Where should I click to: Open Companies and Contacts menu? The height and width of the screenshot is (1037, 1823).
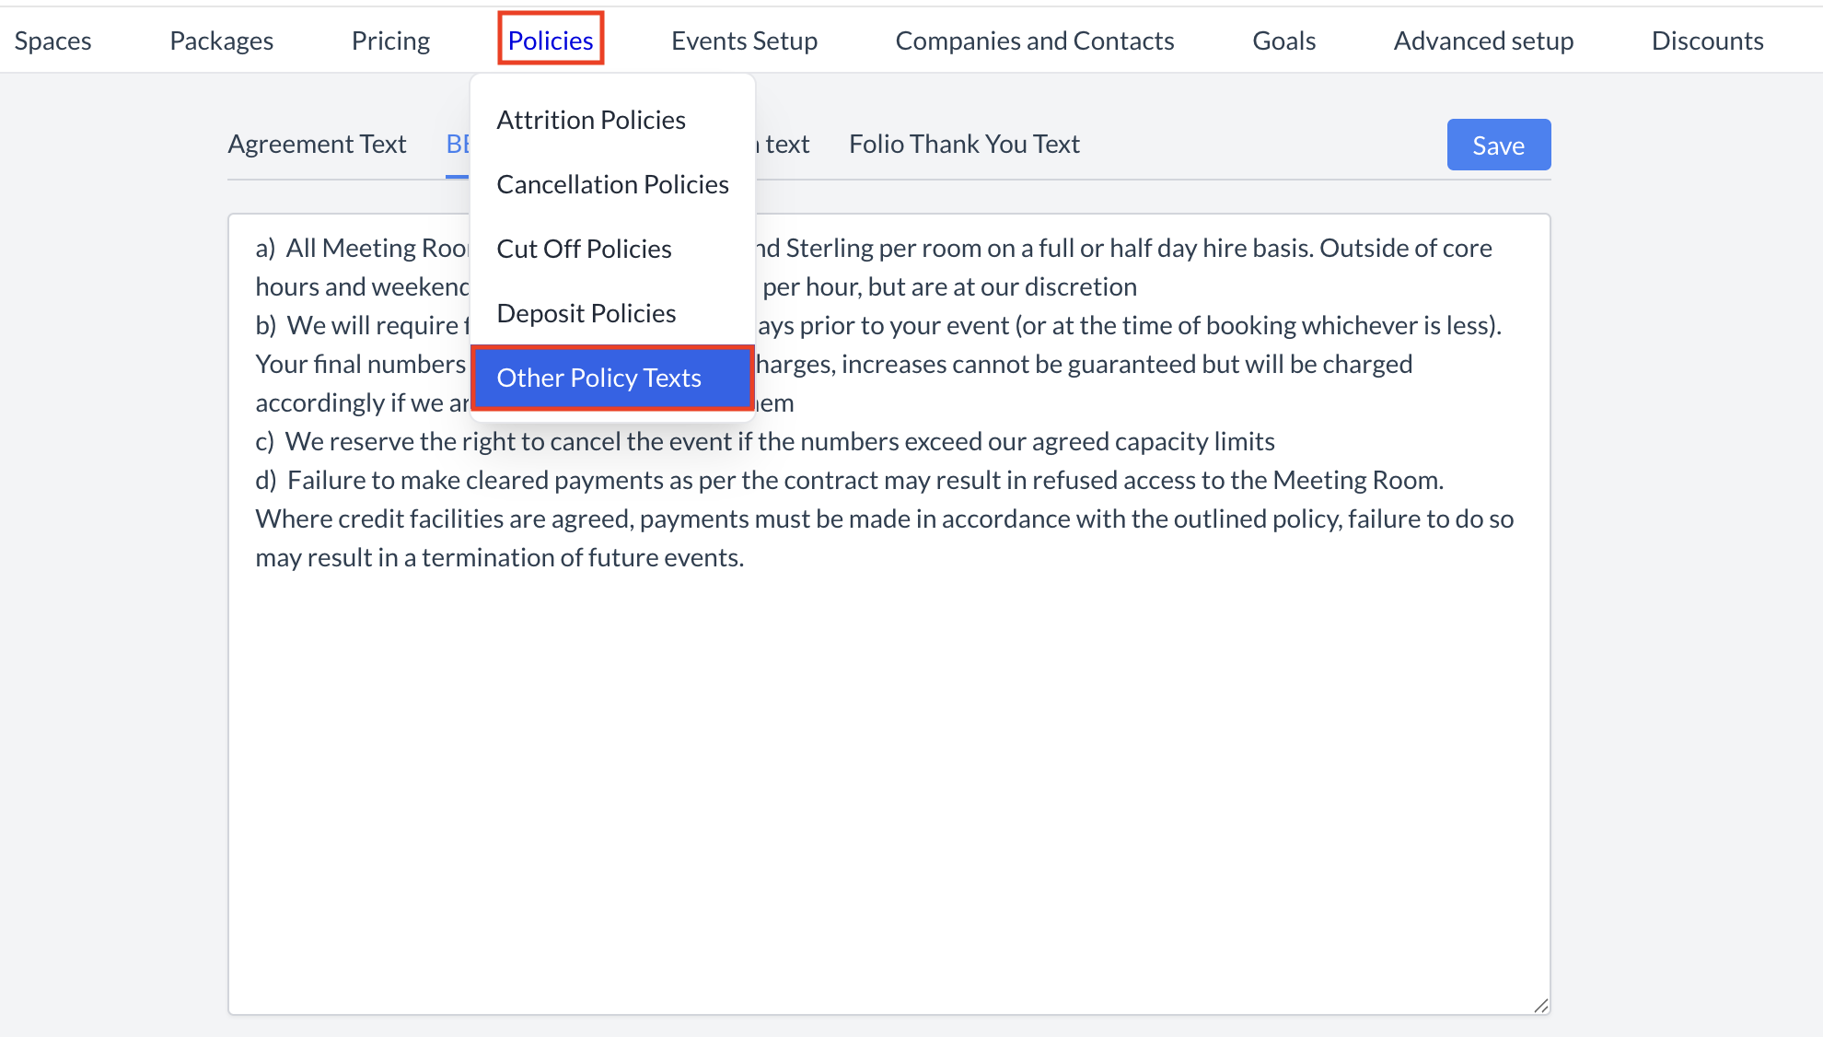coord(1034,41)
